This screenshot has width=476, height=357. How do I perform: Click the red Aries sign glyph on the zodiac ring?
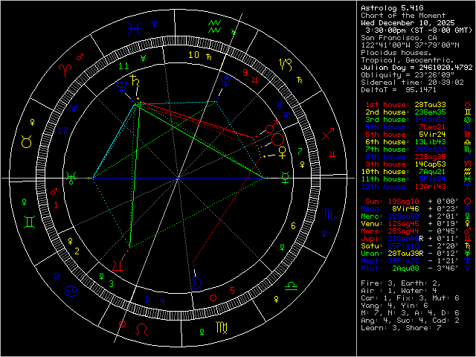click(65, 71)
